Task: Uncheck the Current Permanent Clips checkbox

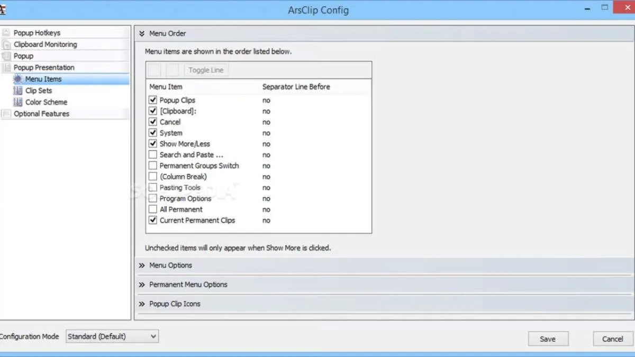Action: pyautogui.click(x=153, y=220)
